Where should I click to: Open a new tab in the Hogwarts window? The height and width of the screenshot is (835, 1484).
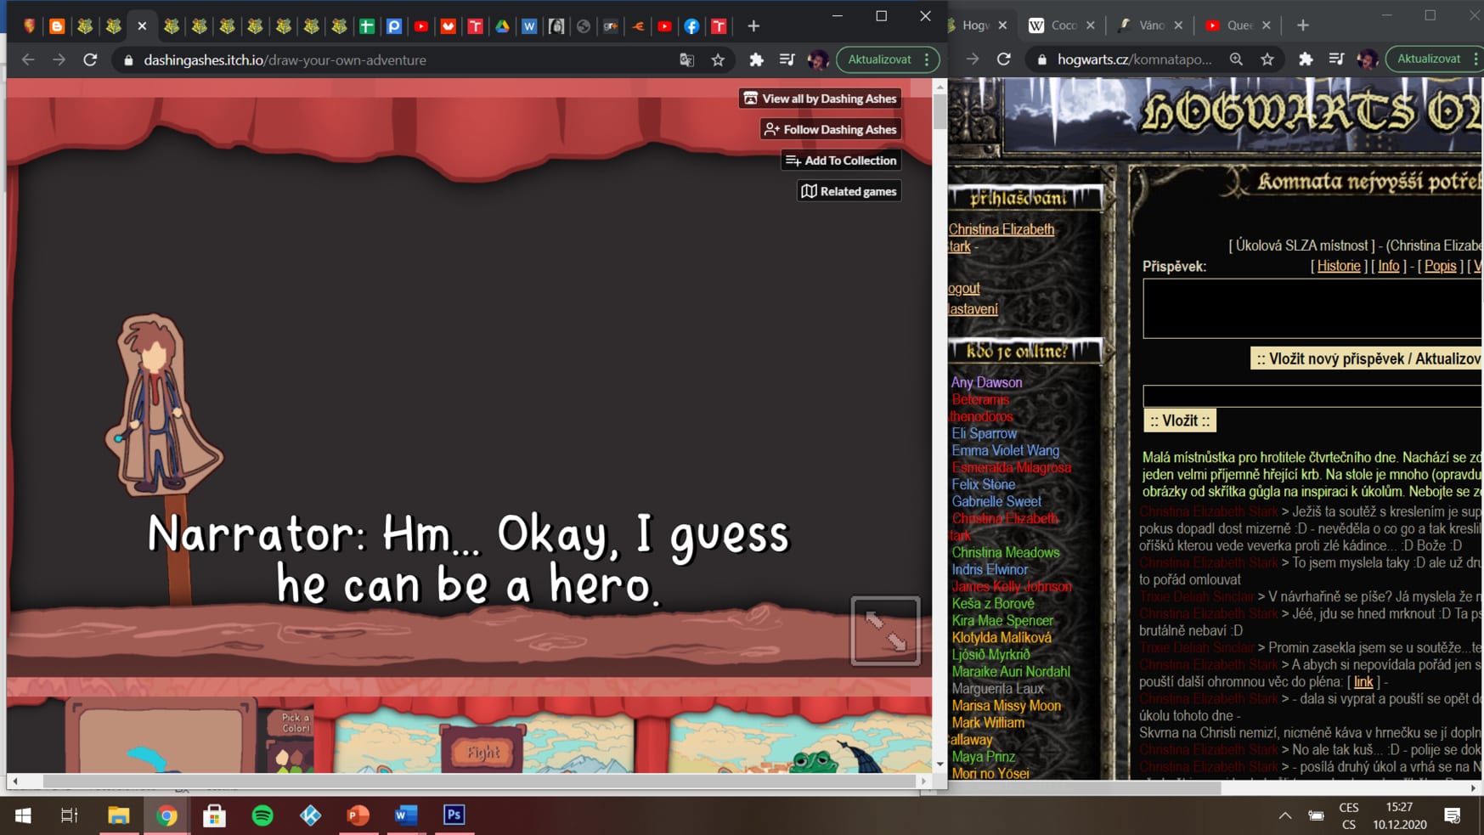coord(1303,25)
